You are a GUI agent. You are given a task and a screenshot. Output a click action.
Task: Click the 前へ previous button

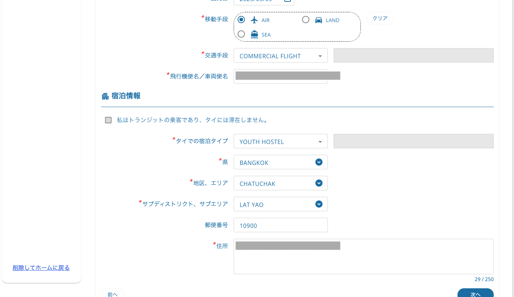click(x=113, y=294)
